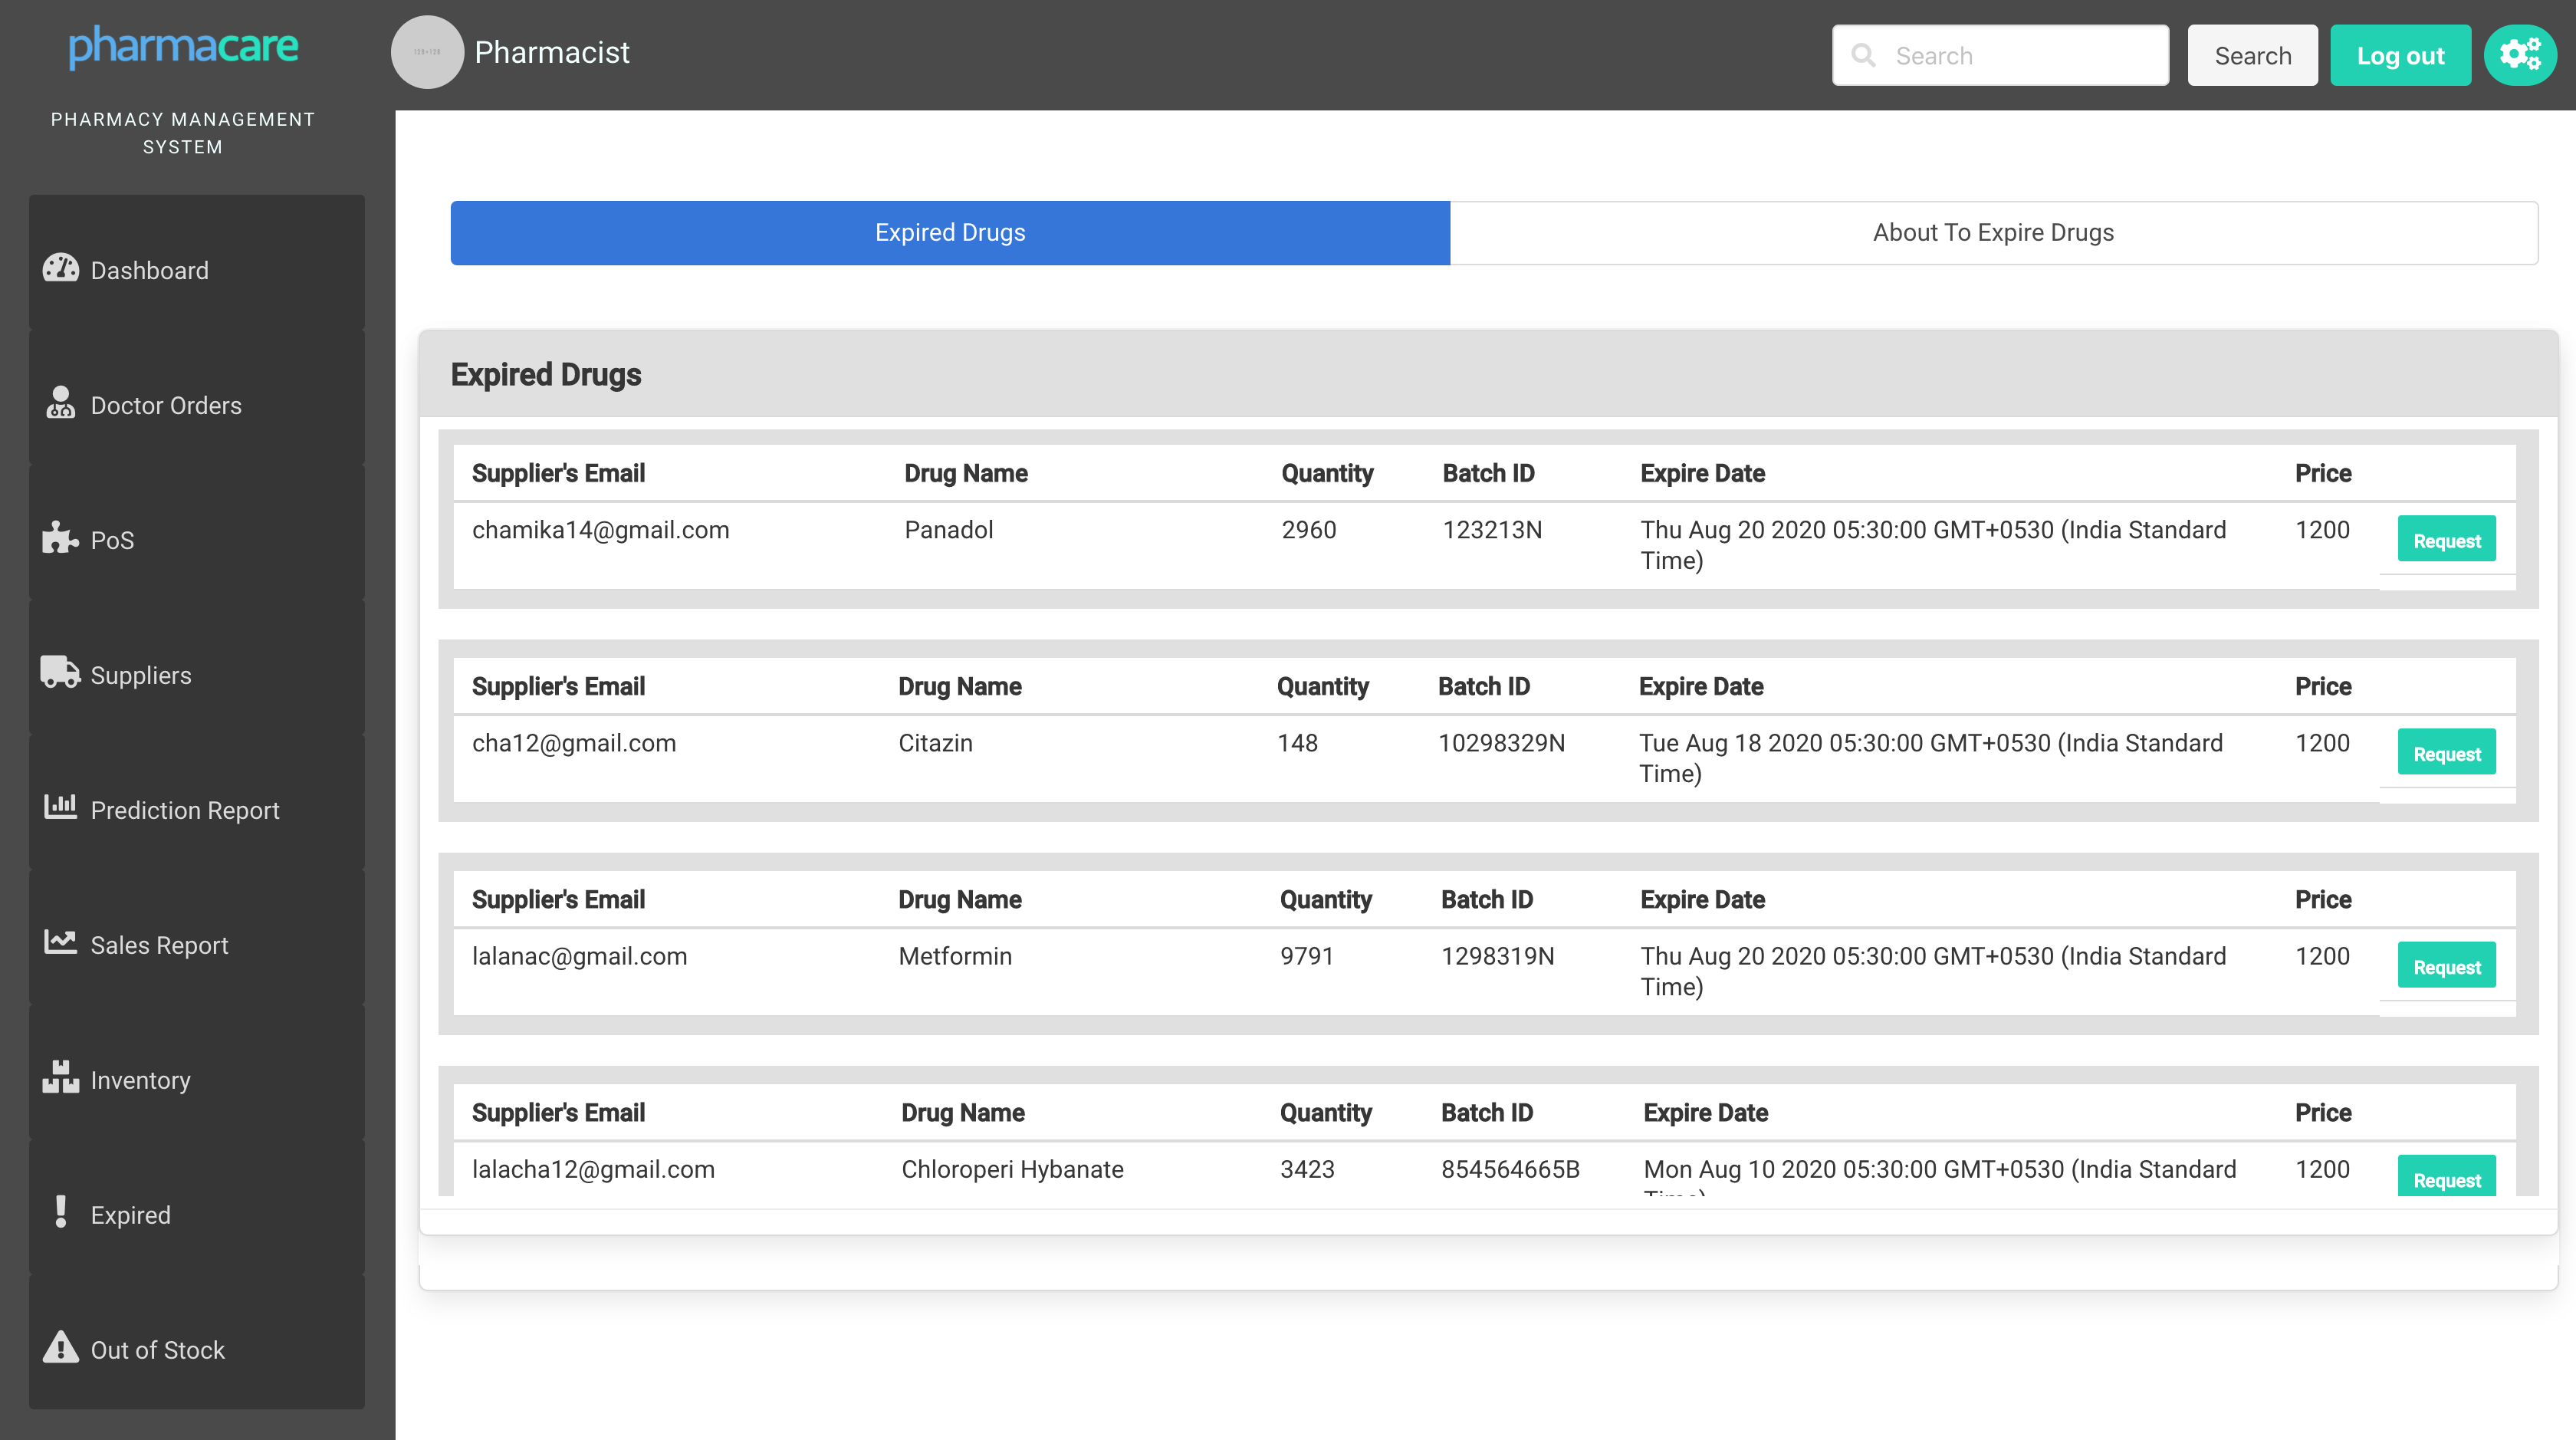Viewport: 2576px width, 1440px height.
Task: Request replacement for the Panadol batch
Action: (2446, 541)
